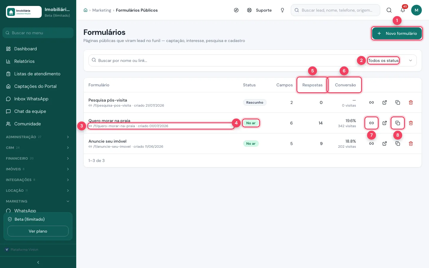The image size is (429, 268).
Task: Expand the CRM menu section
Action: click(x=38, y=148)
